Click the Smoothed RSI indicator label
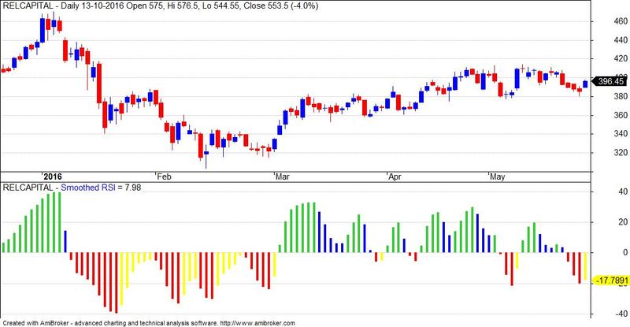 click(88, 188)
